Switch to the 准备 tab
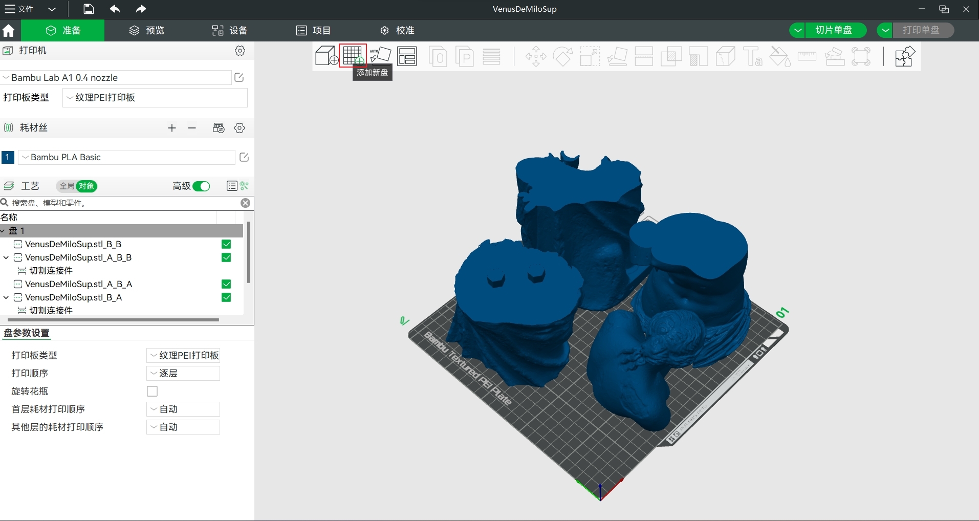The image size is (979, 521). pos(63,31)
